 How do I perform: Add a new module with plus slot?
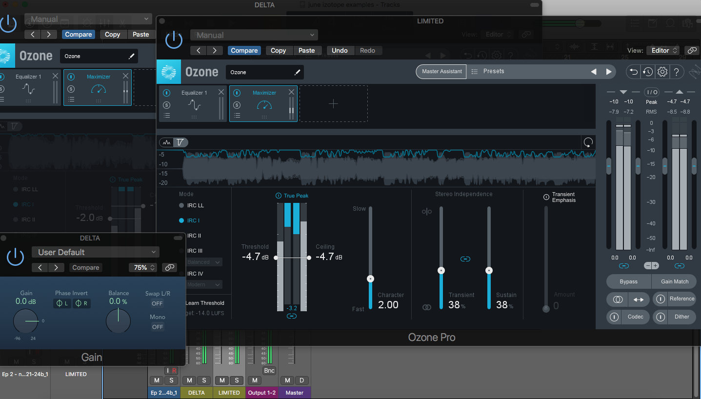[334, 103]
